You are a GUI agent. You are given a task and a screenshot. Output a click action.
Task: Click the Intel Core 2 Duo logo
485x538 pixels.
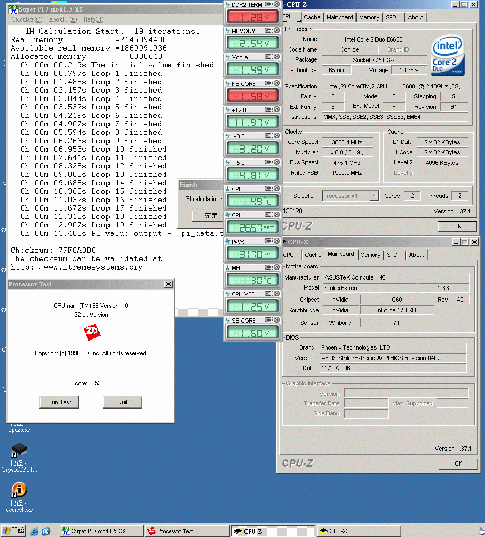click(x=448, y=56)
